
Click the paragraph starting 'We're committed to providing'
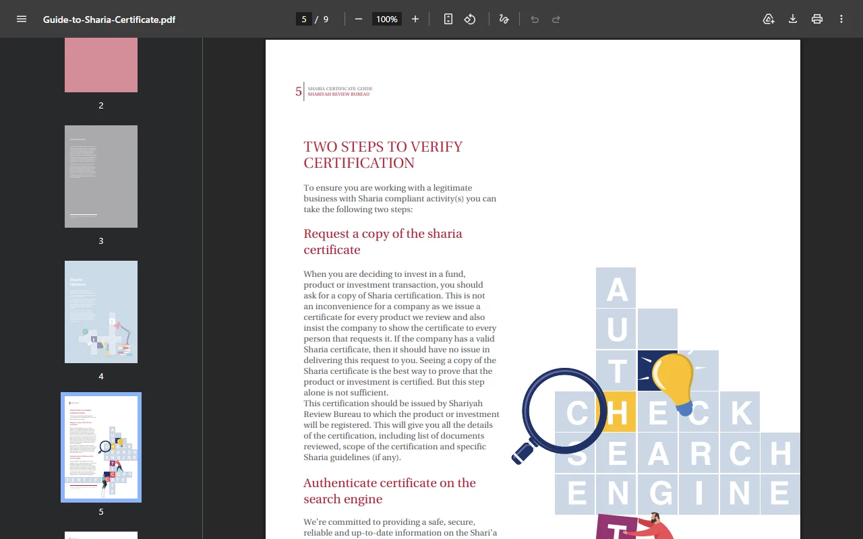400,528
